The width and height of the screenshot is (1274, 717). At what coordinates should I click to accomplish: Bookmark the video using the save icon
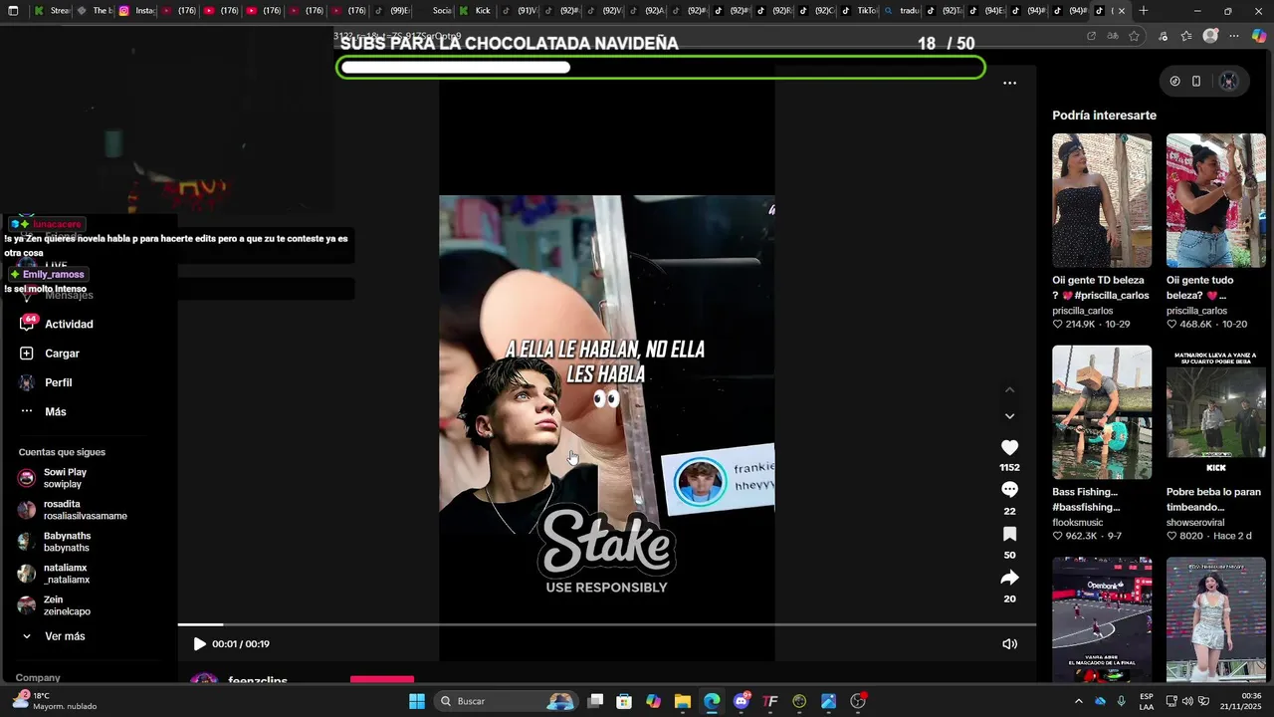pyautogui.click(x=1009, y=535)
